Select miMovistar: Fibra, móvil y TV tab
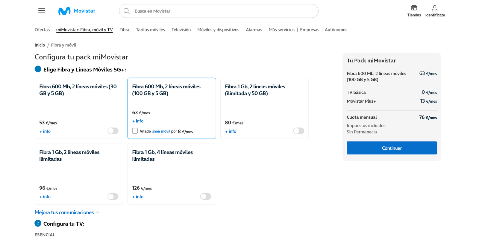This screenshot has height=240, width=479. (x=84, y=30)
